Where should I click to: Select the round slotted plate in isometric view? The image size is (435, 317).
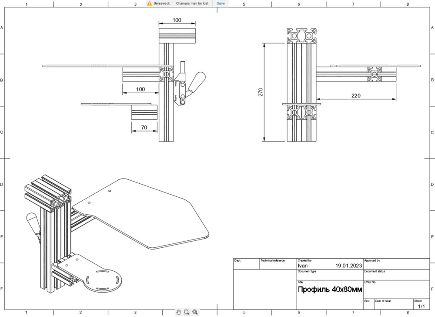click(103, 280)
